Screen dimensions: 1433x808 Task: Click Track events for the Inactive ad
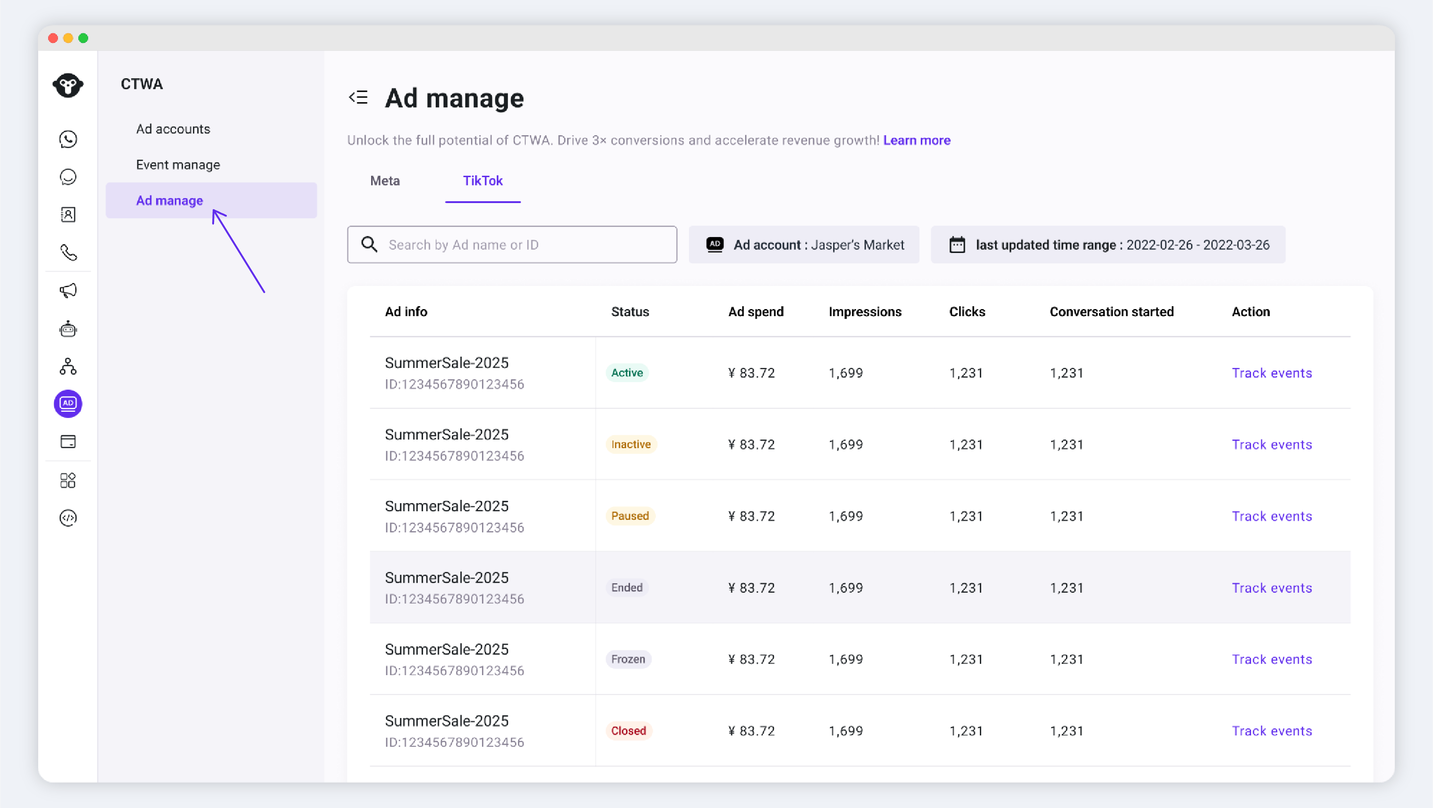click(1272, 445)
